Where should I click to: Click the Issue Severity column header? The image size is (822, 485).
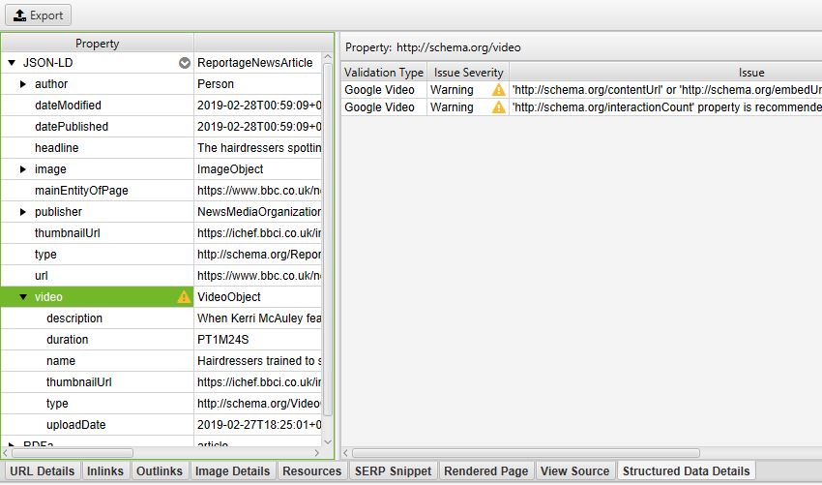(x=468, y=73)
